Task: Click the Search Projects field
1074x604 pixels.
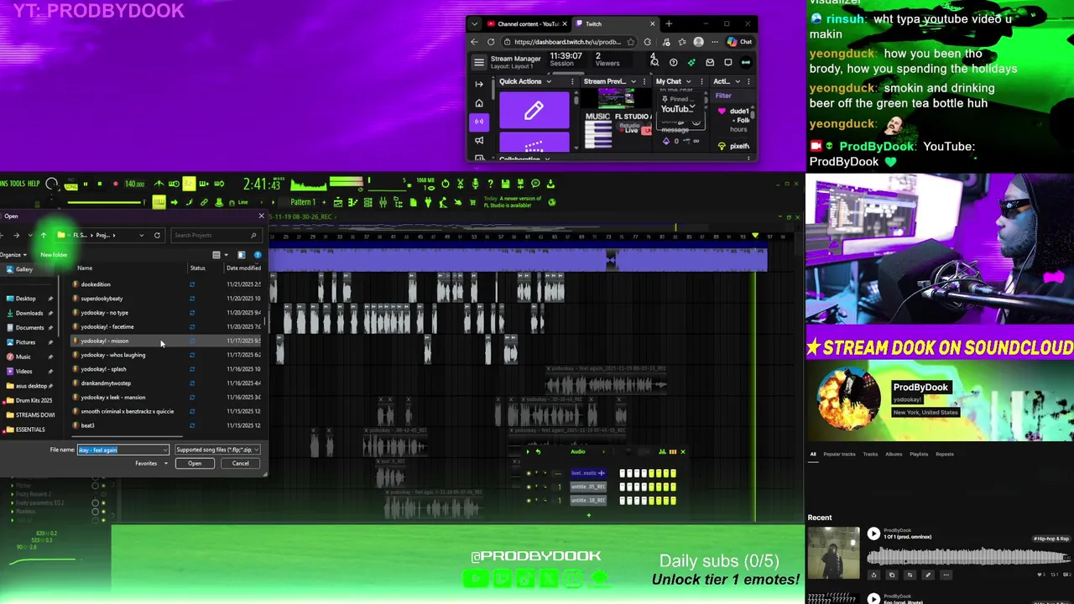Action: [216, 235]
